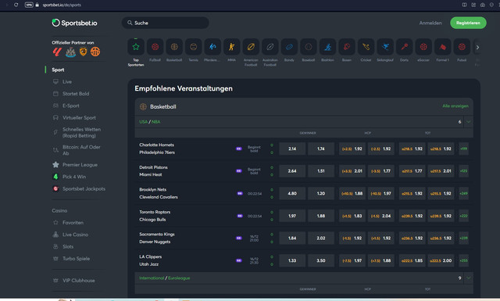The width and height of the screenshot is (500, 301).
Task: Expand +222 more markets for Raptors game
Action: 463,216
